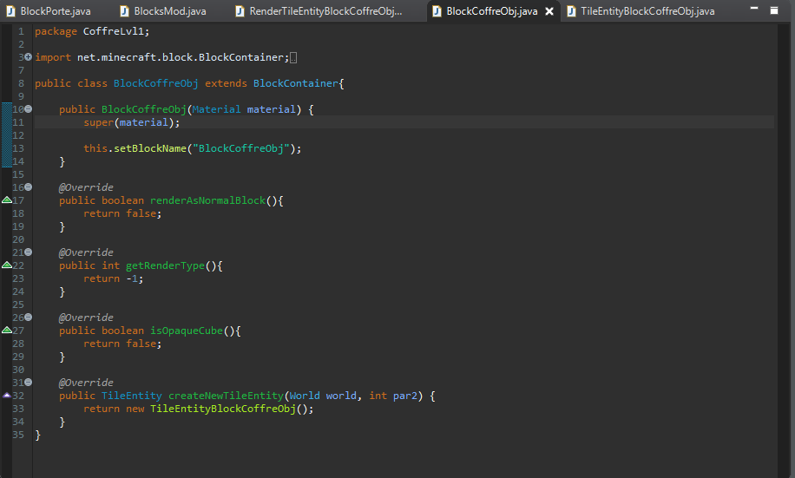
Task: Open the TileEntityBlockCoffreObj.java tab
Action: point(647,11)
